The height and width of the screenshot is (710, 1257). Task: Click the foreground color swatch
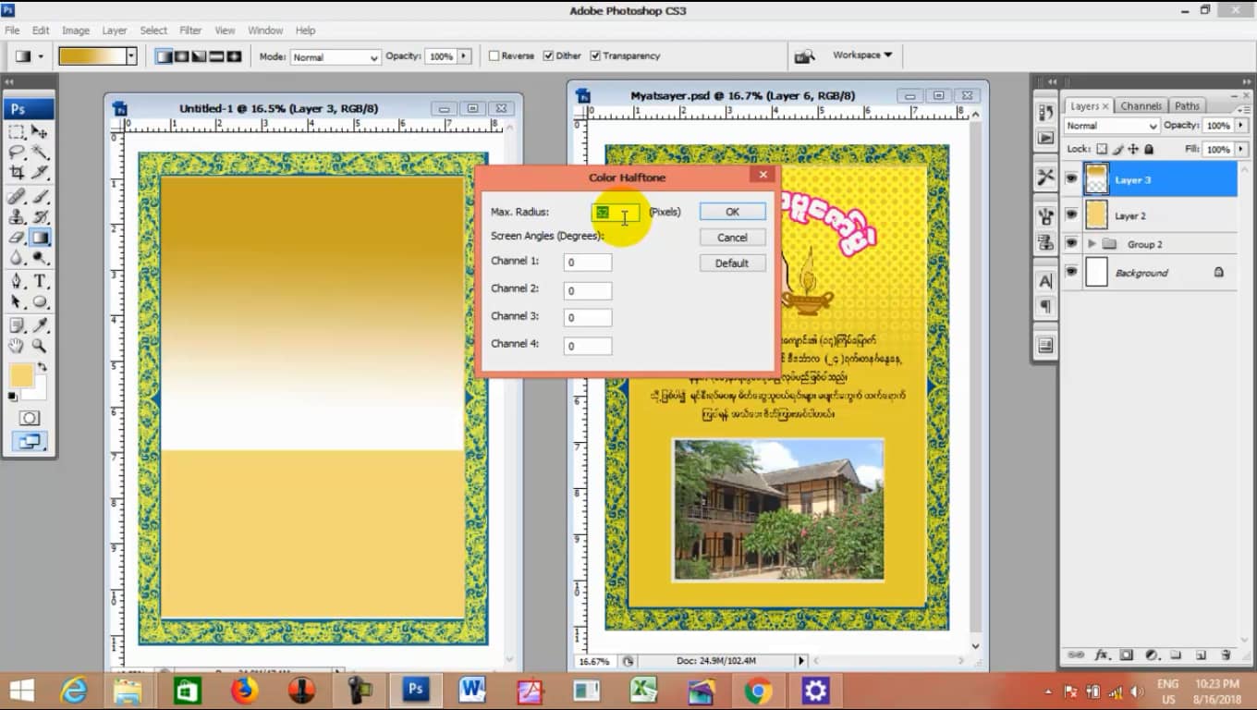coord(20,375)
